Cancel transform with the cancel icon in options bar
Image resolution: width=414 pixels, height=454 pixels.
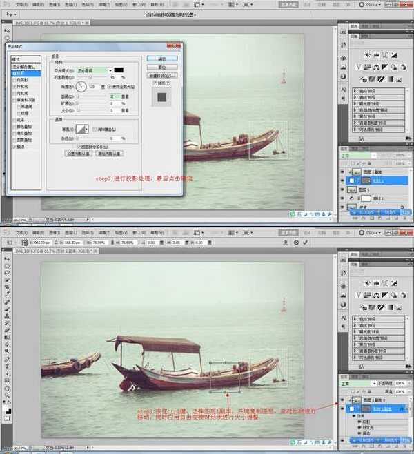[295, 243]
